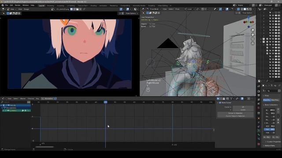This screenshot has height=158, width=282.
Task: Open the 3D viewport editor type dropdown
Action: point(143,9)
